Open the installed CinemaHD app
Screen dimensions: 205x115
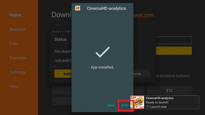[x=125, y=105]
